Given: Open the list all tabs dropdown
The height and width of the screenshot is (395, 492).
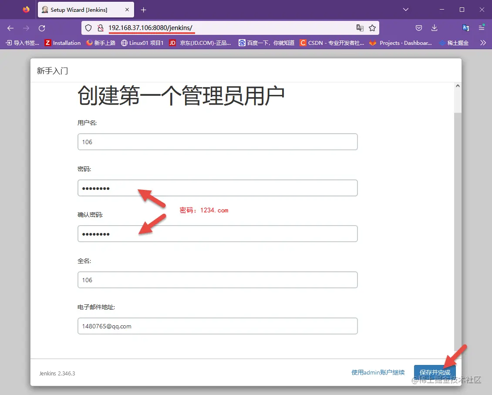Looking at the screenshot, I should point(405,10).
